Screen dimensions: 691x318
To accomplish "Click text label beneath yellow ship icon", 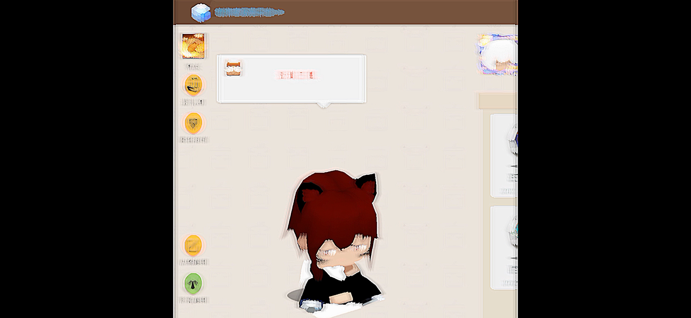I will click(193, 103).
